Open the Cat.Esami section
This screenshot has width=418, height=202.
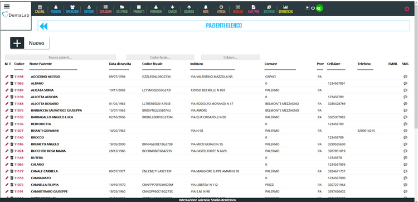105,9
